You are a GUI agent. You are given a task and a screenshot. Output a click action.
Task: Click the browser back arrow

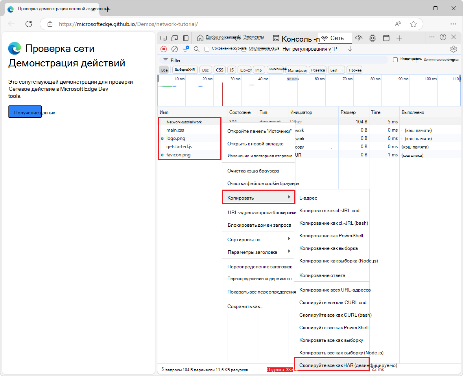pos(11,24)
